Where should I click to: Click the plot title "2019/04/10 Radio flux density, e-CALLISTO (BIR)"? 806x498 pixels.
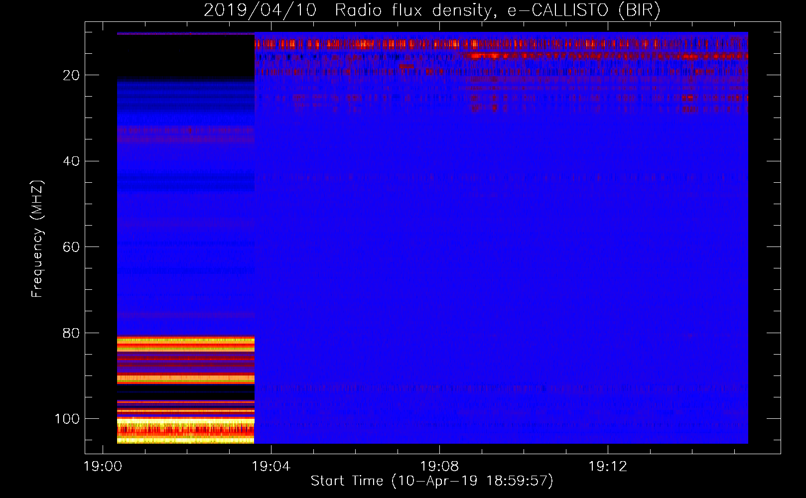[x=432, y=10]
